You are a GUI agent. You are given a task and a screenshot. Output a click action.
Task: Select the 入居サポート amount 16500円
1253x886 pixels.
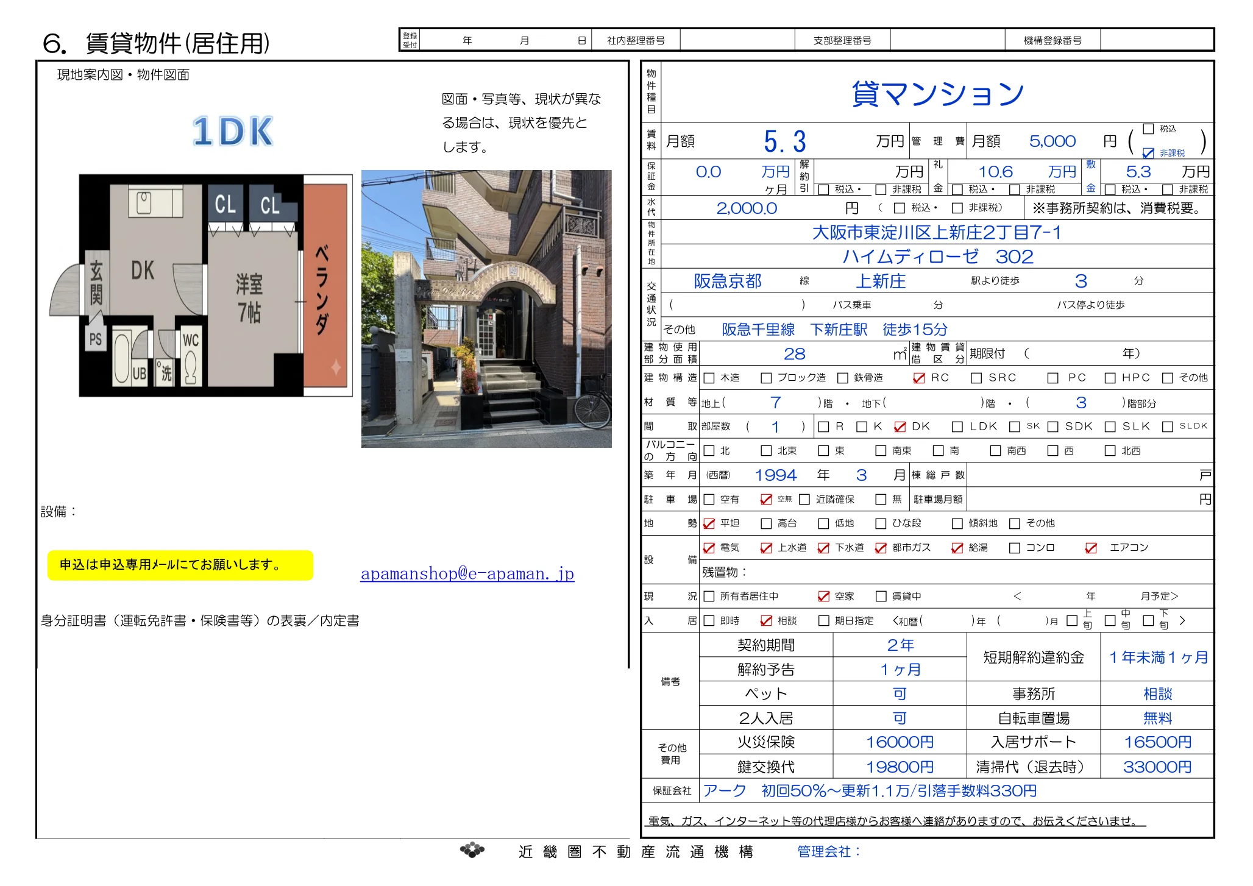click(x=1157, y=742)
